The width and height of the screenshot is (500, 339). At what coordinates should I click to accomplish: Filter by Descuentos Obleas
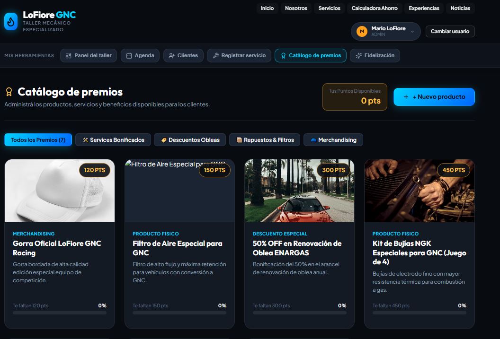click(190, 140)
